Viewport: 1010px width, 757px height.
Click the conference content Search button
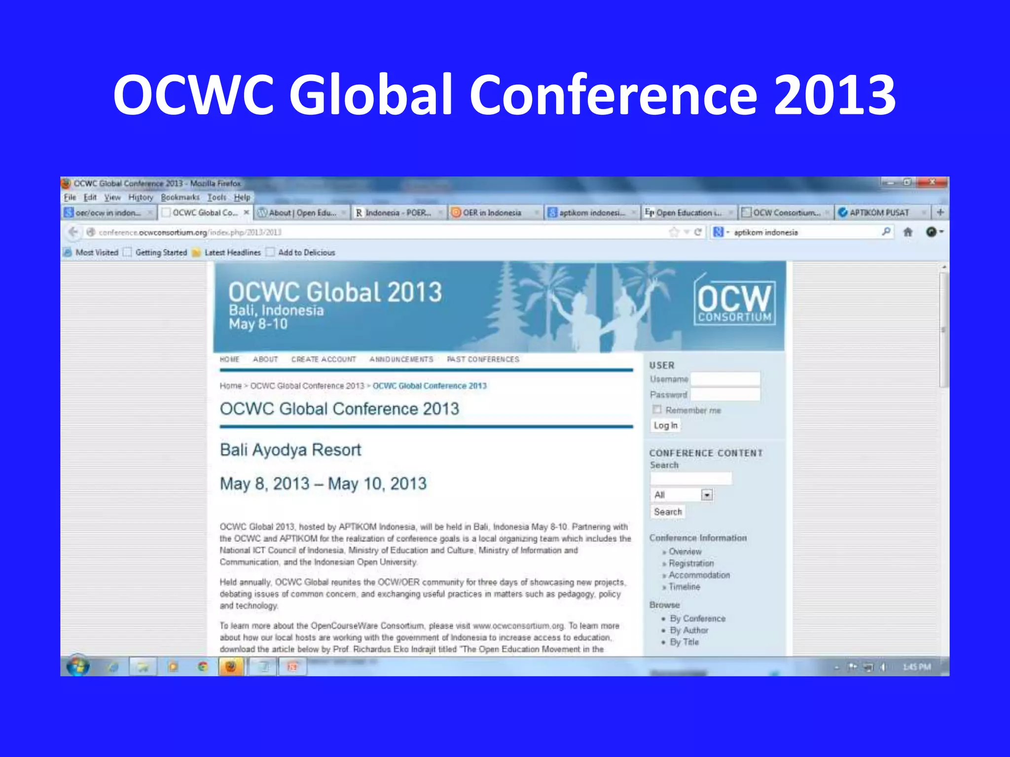point(668,512)
